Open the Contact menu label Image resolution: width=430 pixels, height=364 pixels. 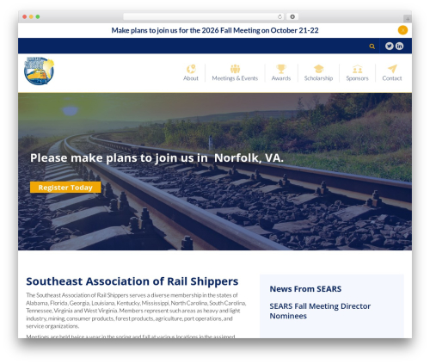coord(392,78)
